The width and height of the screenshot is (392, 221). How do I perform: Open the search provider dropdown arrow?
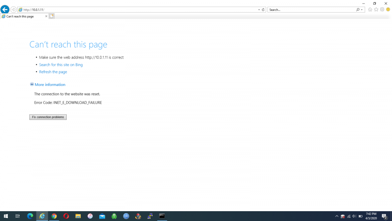[362, 10]
